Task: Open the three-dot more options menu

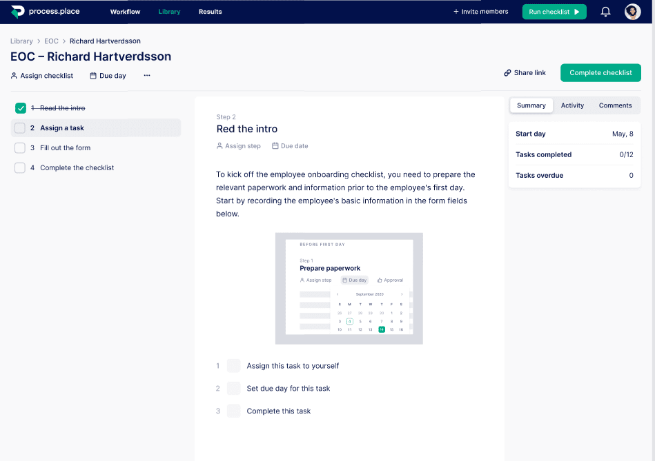Action: (147, 76)
